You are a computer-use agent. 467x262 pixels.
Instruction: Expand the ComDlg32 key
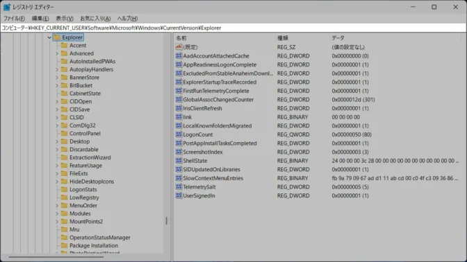tap(57, 125)
